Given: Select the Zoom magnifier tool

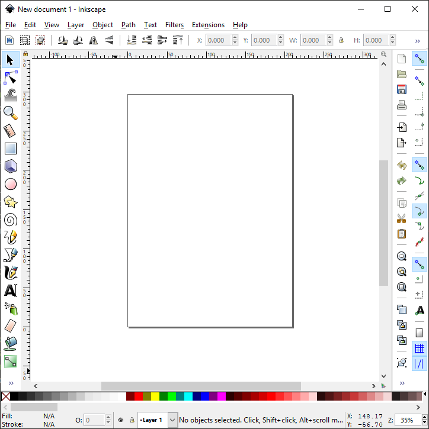Looking at the screenshot, I should (x=11, y=112).
